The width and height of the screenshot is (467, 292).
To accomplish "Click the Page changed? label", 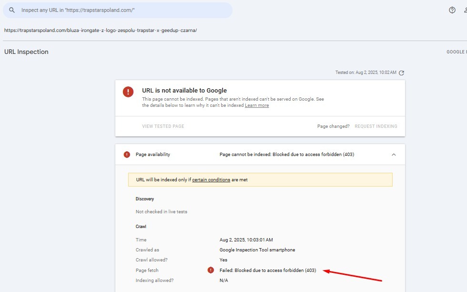I will [333, 126].
